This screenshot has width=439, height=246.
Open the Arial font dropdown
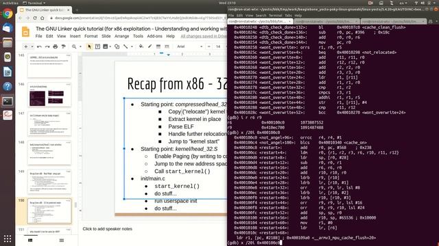click(189, 46)
